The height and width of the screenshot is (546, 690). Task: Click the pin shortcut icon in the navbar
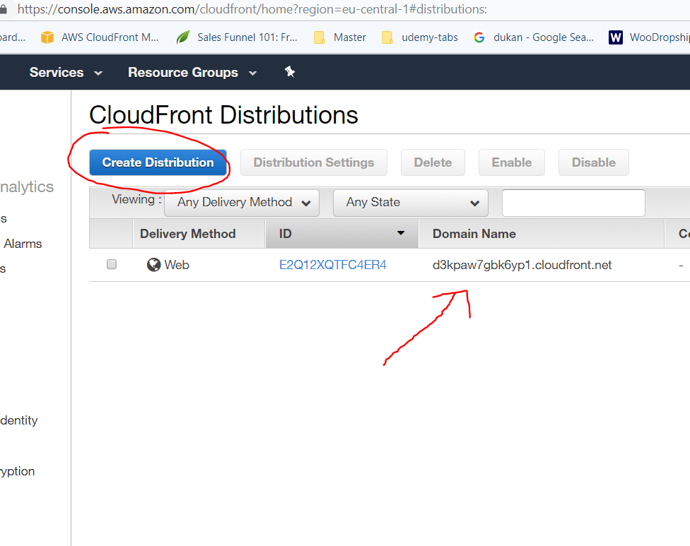290,71
